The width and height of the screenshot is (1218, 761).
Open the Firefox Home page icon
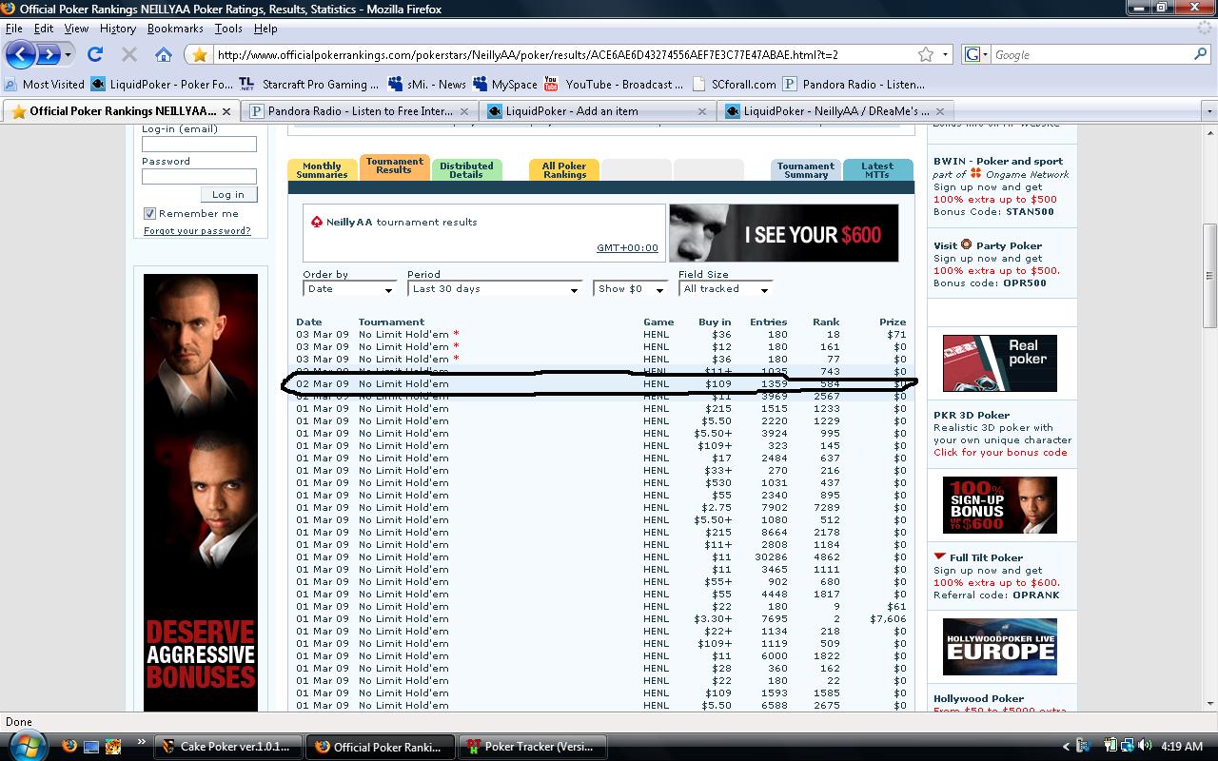(164, 54)
